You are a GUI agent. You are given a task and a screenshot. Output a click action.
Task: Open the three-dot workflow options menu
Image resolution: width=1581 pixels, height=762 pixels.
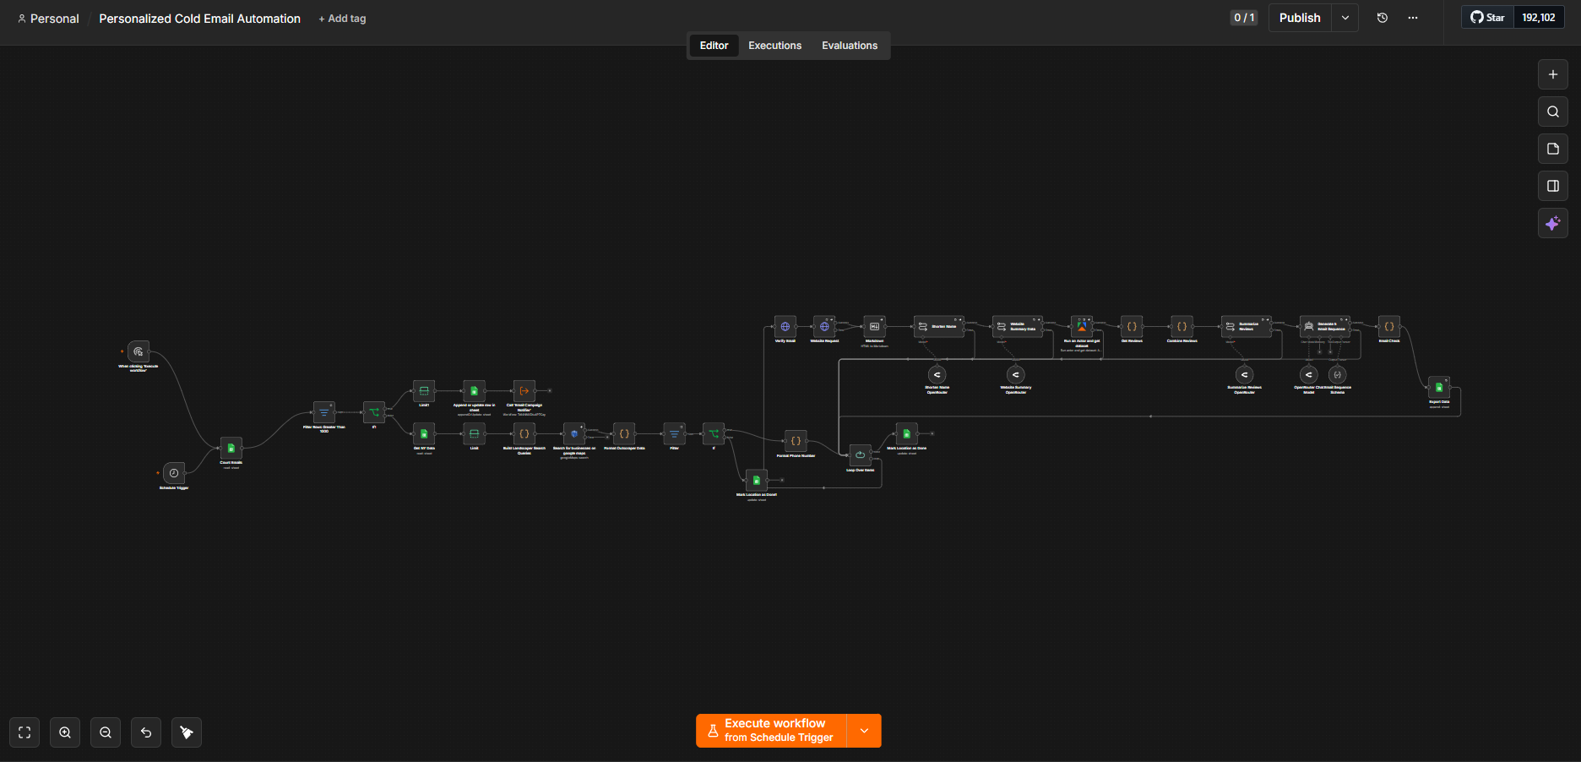tap(1413, 18)
